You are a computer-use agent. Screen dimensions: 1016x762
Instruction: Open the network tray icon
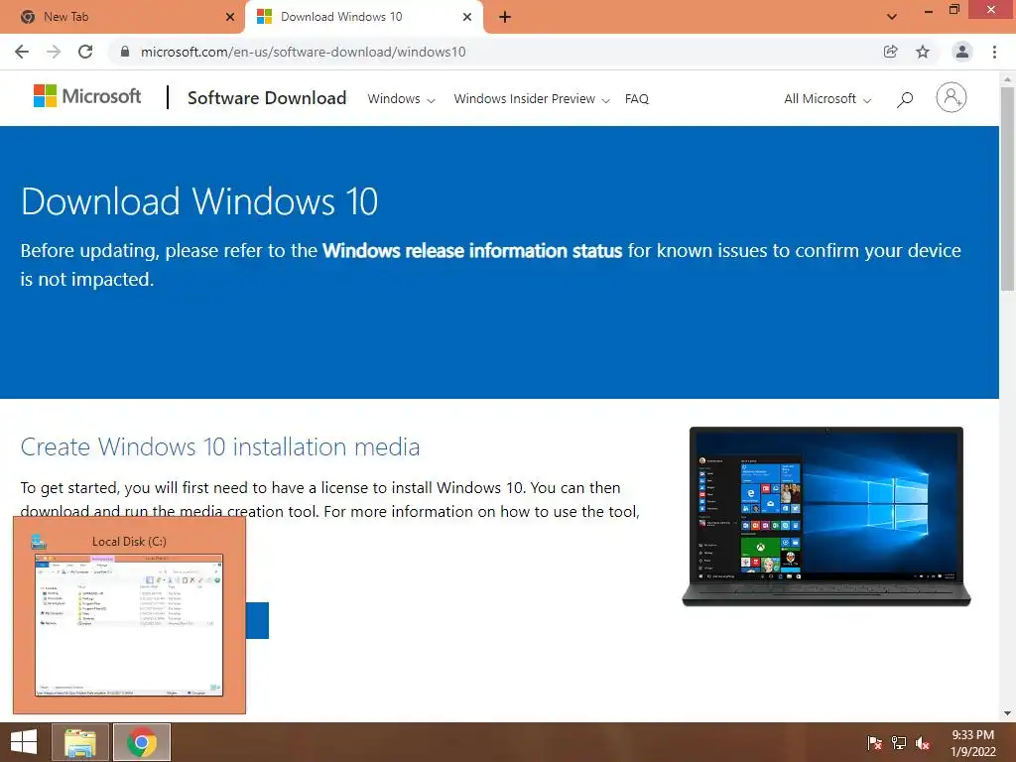pos(899,742)
